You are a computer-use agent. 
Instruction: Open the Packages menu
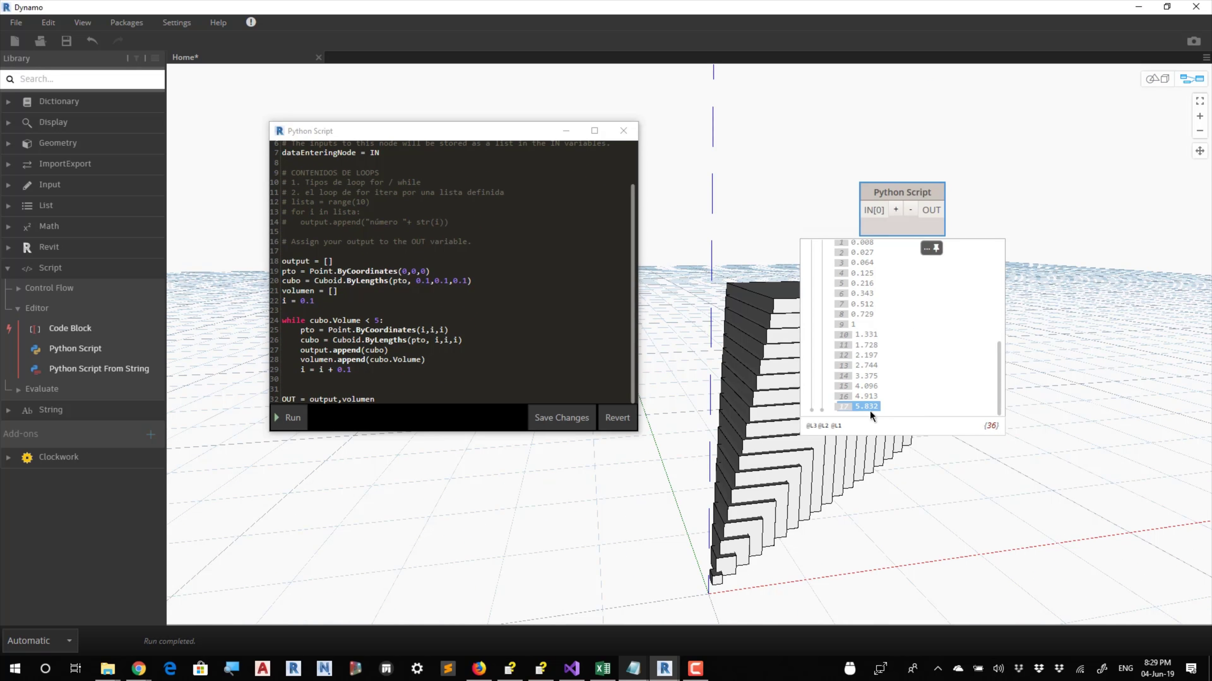tap(126, 23)
